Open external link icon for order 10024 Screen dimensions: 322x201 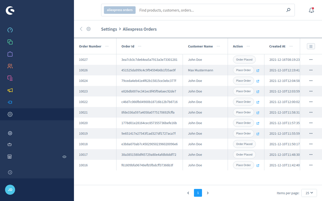tap(258, 81)
